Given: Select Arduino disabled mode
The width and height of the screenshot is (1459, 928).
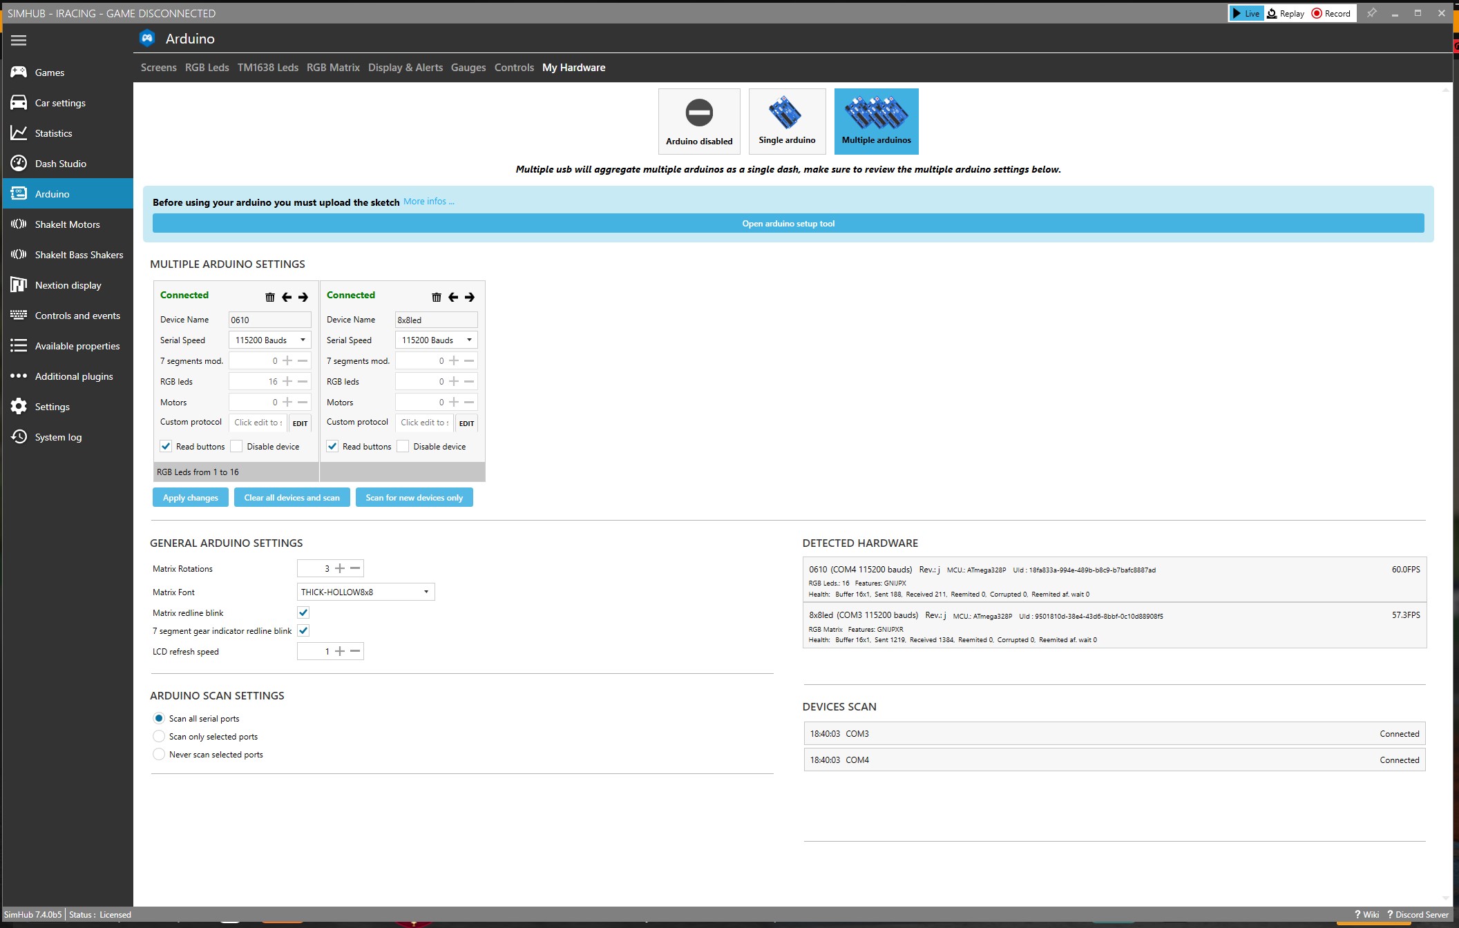Looking at the screenshot, I should (x=699, y=121).
